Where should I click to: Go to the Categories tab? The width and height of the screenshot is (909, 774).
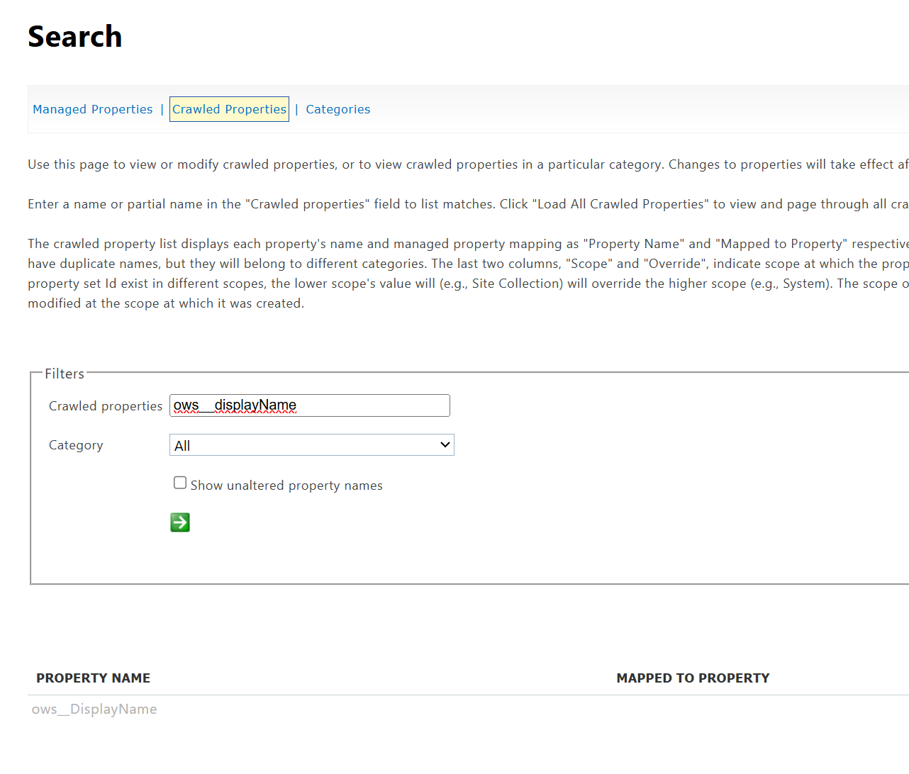(x=338, y=109)
